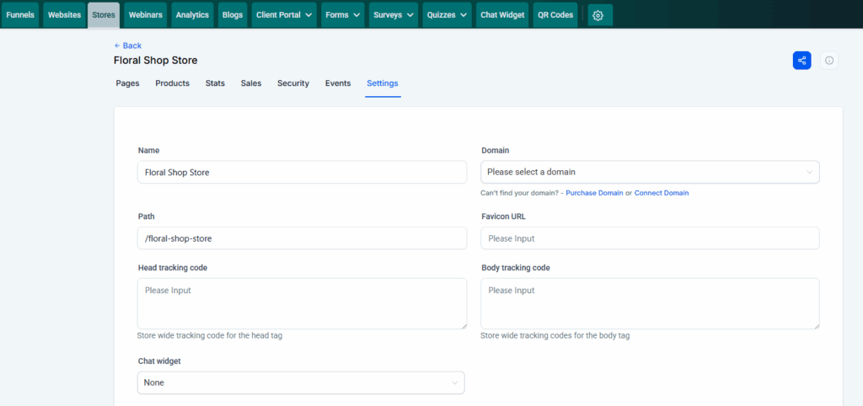Open the settings gear in top navigation

[x=600, y=15]
